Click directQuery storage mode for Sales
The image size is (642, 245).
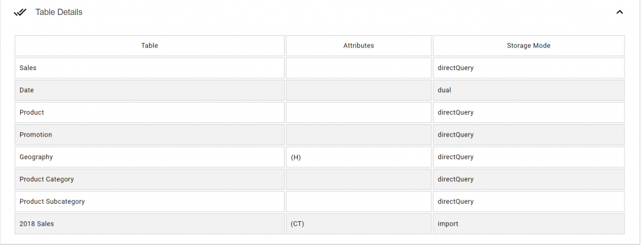click(x=529, y=68)
